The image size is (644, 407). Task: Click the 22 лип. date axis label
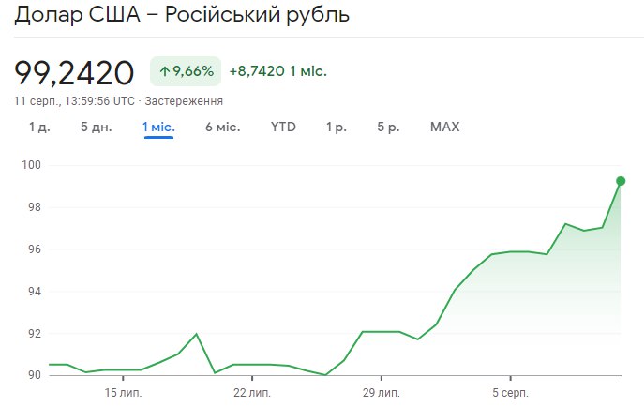coord(251,390)
